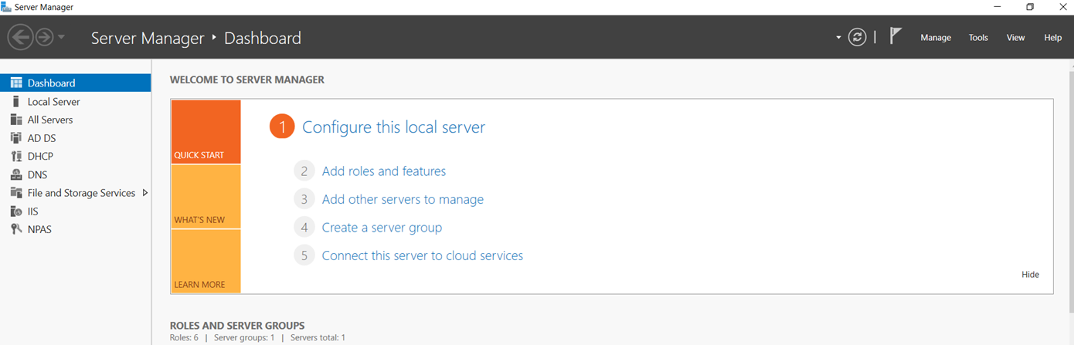The width and height of the screenshot is (1074, 345).
Task: Click the Roles: 6 summary text
Action: pyautogui.click(x=184, y=338)
